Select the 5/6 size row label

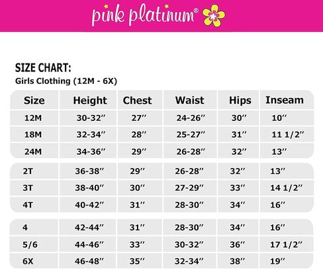point(30,245)
